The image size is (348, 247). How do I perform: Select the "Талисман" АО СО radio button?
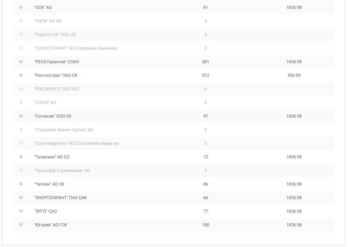click(21, 156)
